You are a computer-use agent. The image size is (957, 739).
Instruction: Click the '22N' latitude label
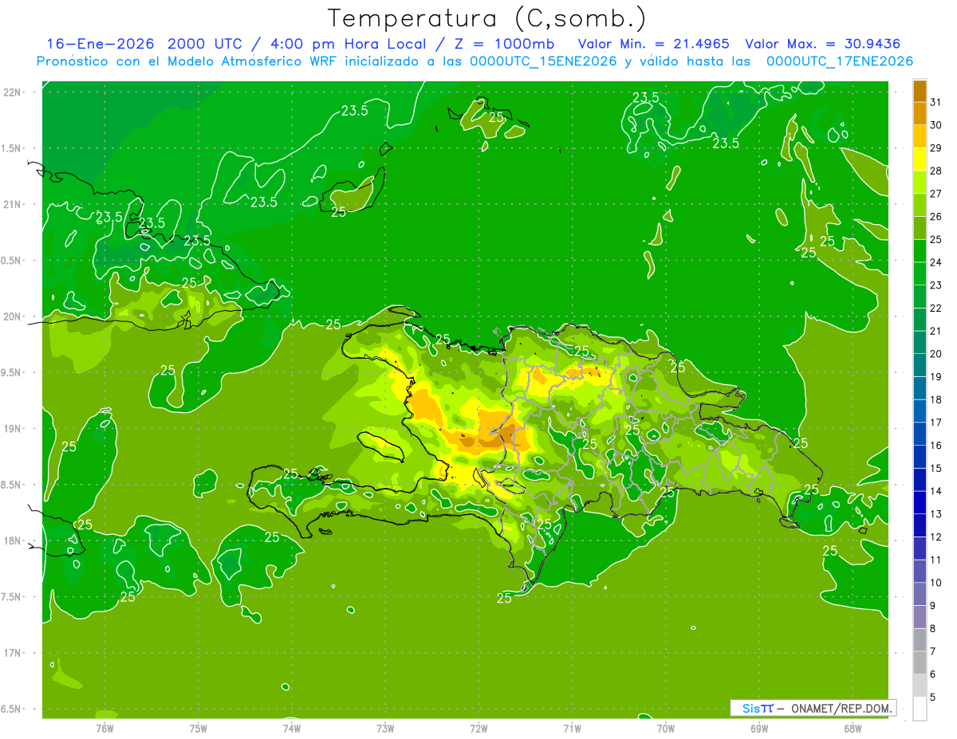coord(14,92)
